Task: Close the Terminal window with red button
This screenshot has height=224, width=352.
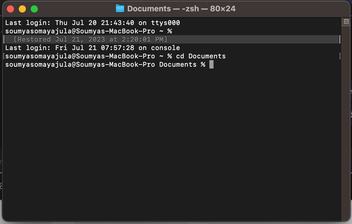Action: coord(10,9)
